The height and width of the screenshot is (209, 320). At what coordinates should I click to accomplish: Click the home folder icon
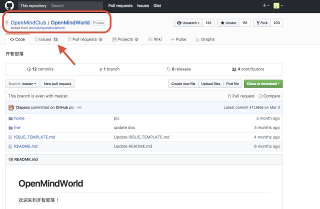coord(10,118)
